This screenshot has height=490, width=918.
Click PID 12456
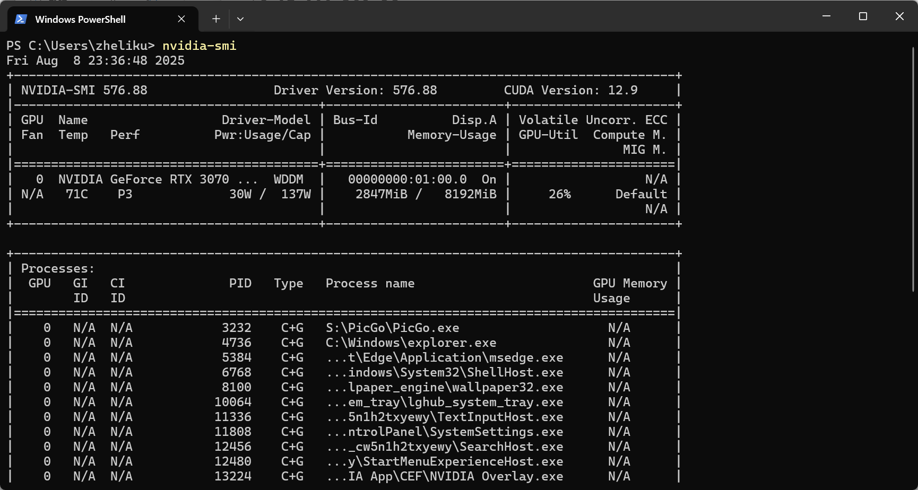[233, 447]
